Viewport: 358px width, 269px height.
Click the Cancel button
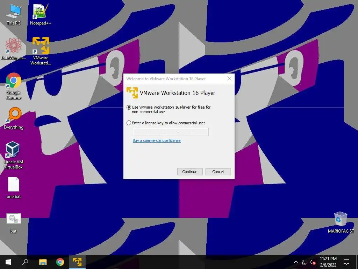[x=218, y=172]
